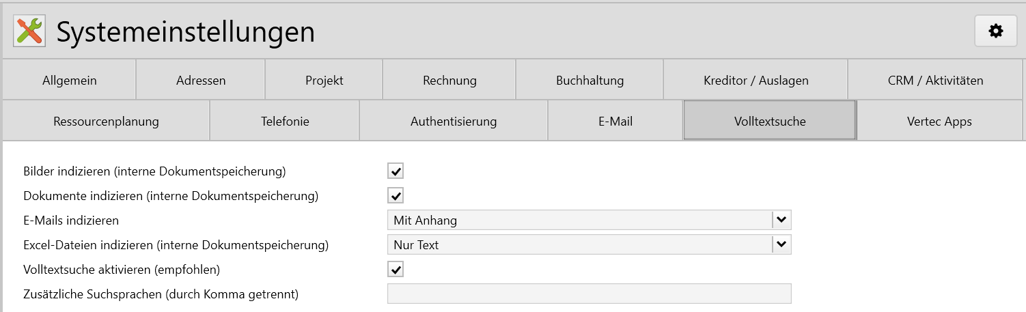Viewport: 1026px width, 312px height.
Task: Uncheck Bilder indizieren checkbox
Action: click(x=396, y=171)
